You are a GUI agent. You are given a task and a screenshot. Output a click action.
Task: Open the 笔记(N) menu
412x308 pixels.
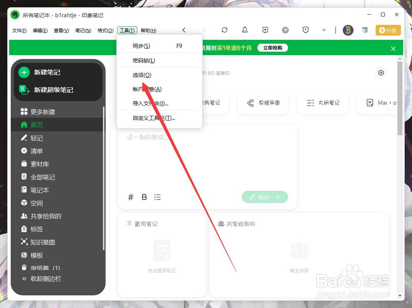(83, 31)
